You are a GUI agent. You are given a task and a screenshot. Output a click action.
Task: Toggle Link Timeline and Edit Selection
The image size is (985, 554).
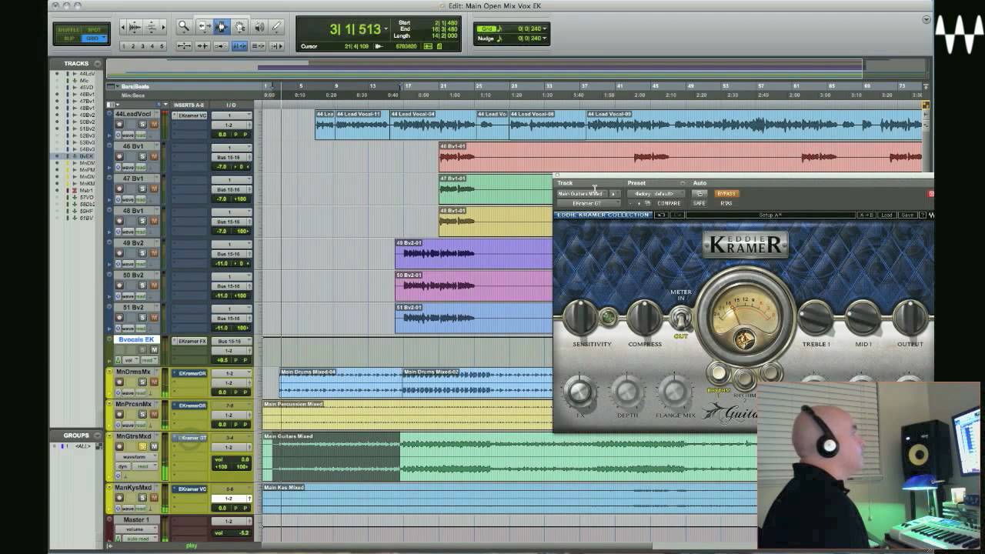point(240,46)
